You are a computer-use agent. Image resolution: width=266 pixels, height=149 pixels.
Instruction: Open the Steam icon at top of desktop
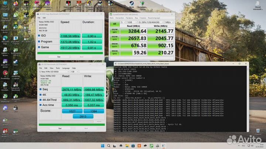(132, 4)
